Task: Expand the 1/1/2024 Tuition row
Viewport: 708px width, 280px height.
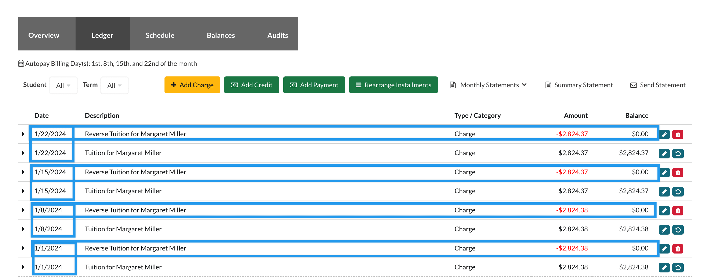Action: (x=23, y=267)
